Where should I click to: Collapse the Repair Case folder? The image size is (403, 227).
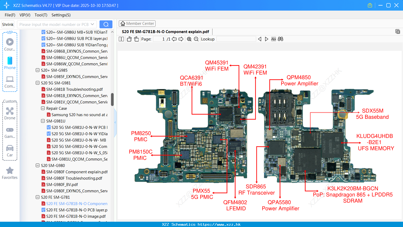tap(43, 108)
